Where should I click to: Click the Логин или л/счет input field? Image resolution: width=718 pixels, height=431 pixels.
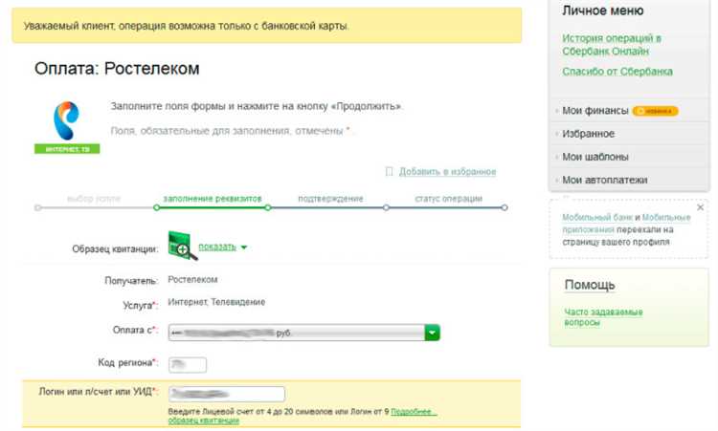[x=227, y=394]
